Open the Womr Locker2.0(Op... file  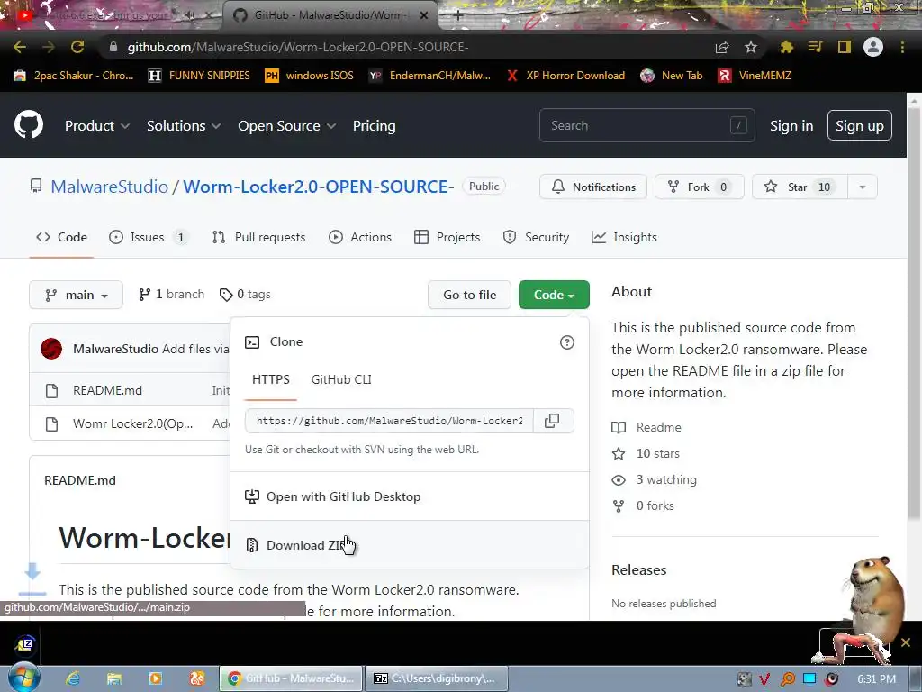pos(133,423)
